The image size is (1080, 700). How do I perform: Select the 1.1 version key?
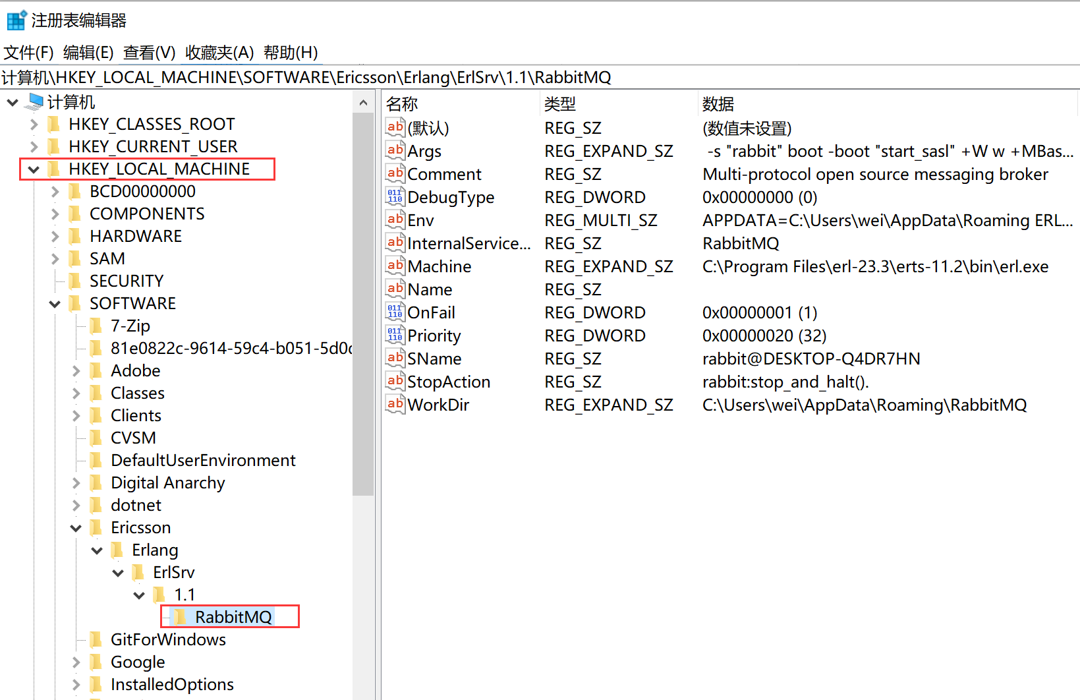coord(185,595)
